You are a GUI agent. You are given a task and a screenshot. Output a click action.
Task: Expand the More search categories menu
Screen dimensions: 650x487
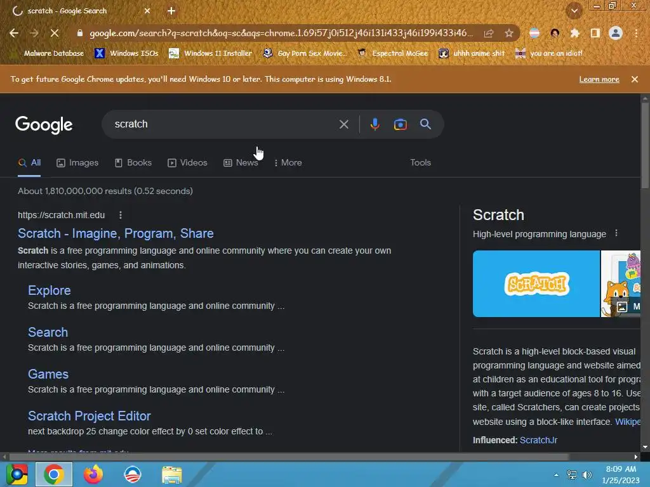(288, 163)
